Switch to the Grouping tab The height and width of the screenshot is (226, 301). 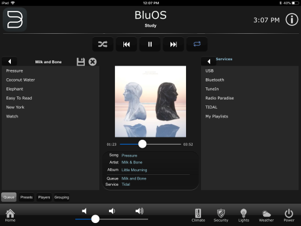(x=61, y=197)
